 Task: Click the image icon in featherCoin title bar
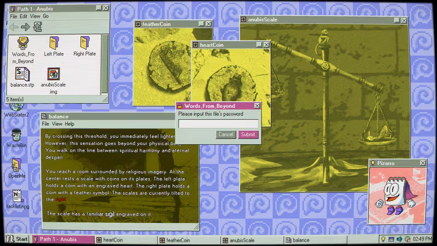coord(138,24)
